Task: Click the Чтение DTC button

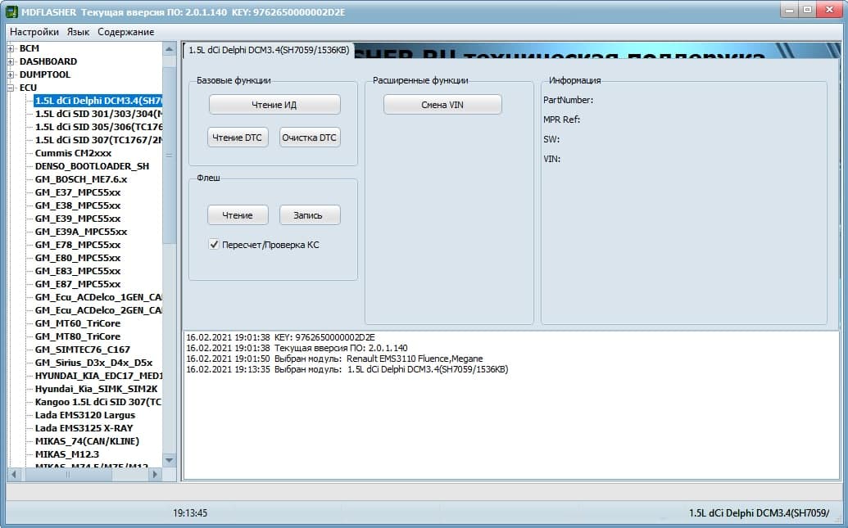Action: 238,138
